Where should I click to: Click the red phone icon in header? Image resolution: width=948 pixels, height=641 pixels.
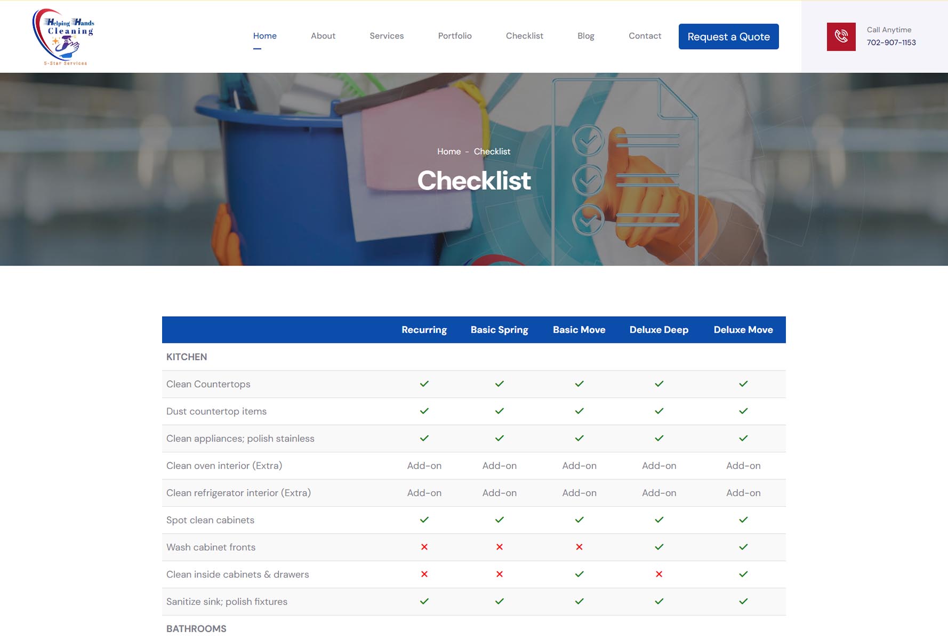point(841,36)
